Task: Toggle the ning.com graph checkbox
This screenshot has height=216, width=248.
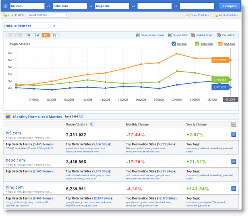Action: 220,44
